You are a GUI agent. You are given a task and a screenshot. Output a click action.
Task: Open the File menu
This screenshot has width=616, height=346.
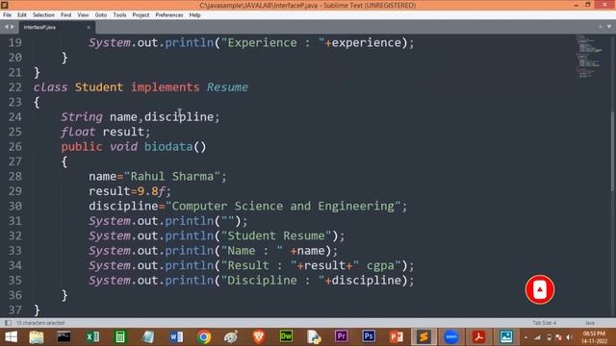(x=7, y=15)
